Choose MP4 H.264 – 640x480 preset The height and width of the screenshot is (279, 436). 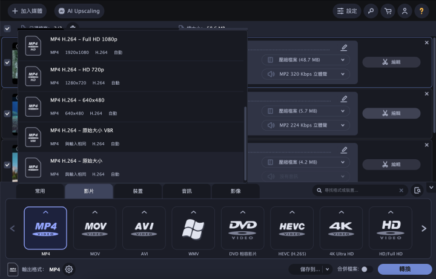tap(131, 107)
